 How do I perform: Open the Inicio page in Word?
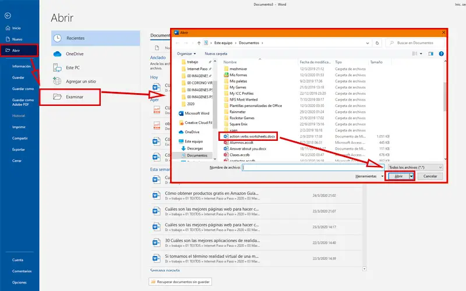[x=13, y=28]
